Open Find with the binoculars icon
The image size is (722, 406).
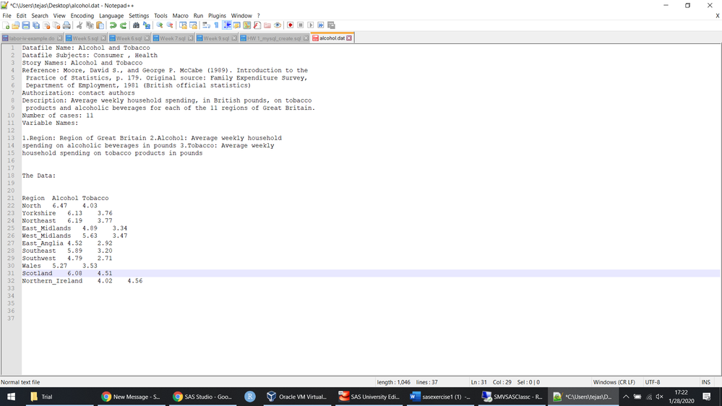click(137, 25)
